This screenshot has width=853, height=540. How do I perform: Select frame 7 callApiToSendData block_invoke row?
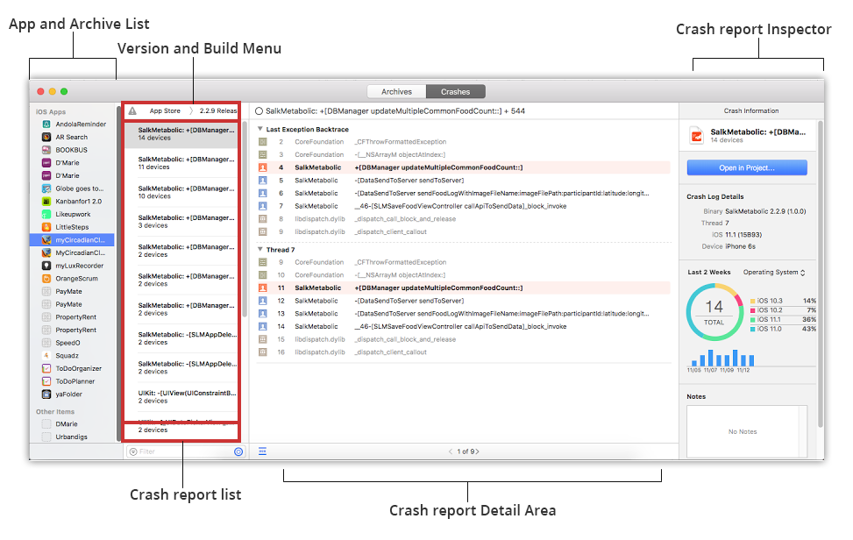[x=464, y=206]
